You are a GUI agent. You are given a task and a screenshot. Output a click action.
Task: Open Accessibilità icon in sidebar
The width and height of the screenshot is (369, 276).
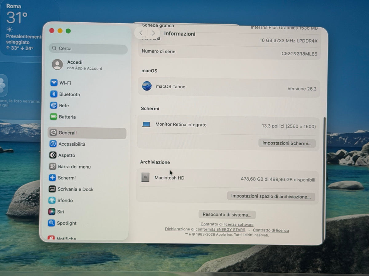pyautogui.click(x=53, y=144)
